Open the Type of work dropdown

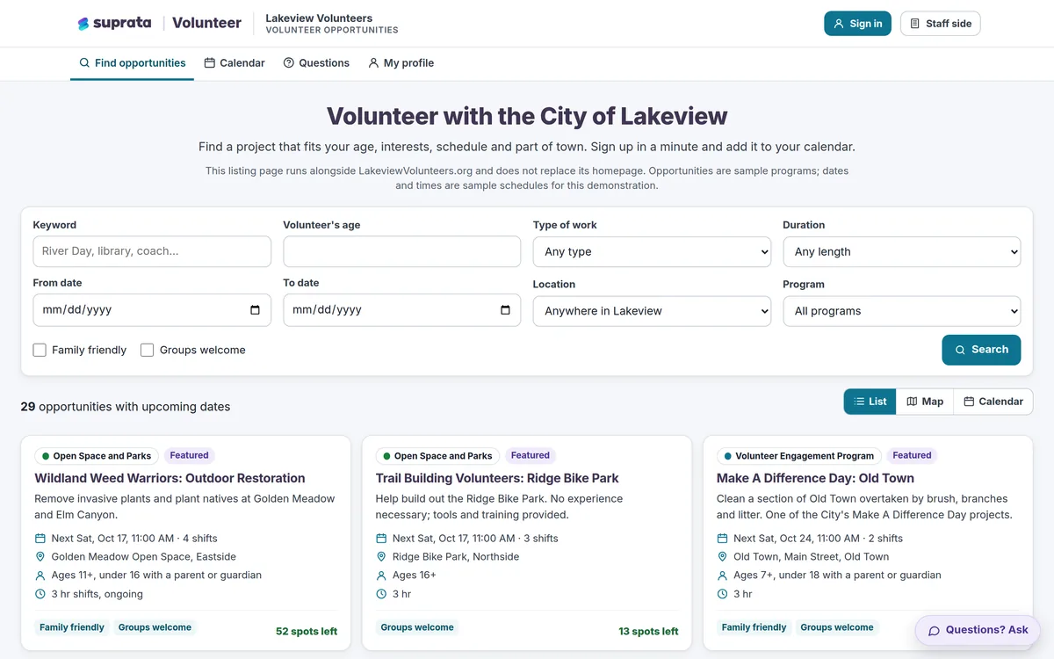(652, 252)
